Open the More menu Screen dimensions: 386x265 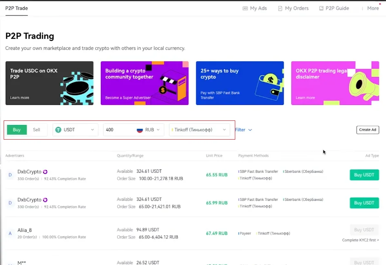pos(370,8)
